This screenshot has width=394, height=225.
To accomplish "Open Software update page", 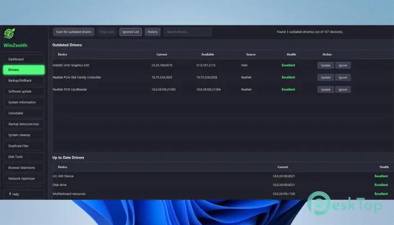I will pos(24,91).
